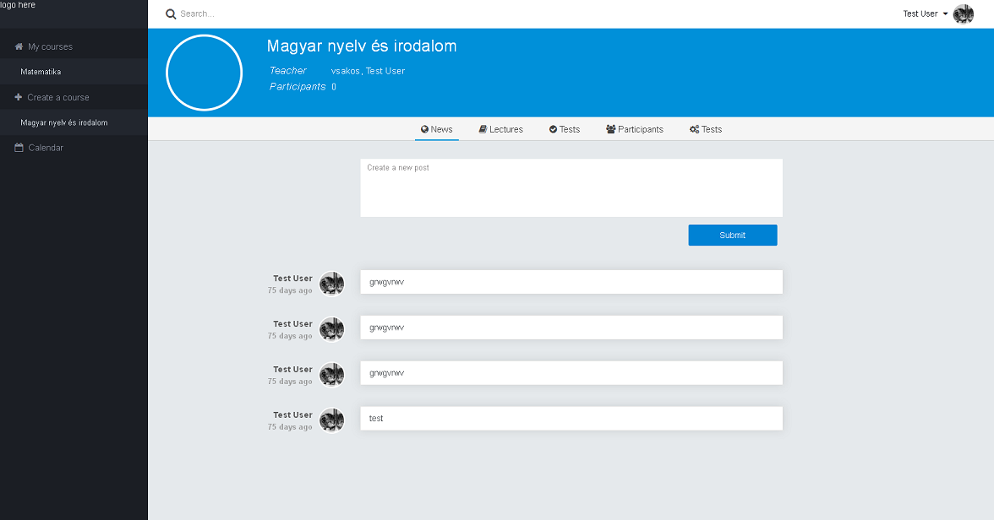994x520 pixels.
Task: Click teacher name Test User in the header
Action: pyautogui.click(x=385, y=71)
